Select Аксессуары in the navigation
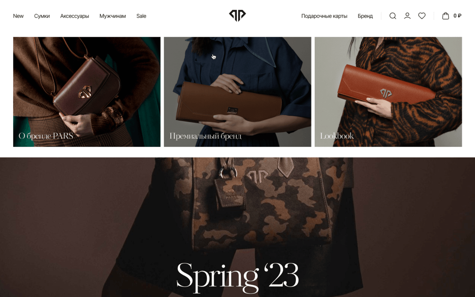The width and height of the screenshot is (475, 297). point(74,16)
